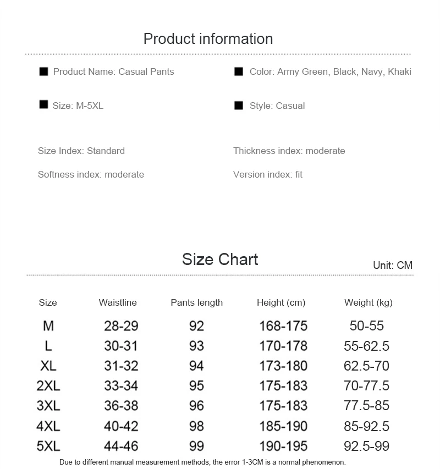
Task: Select the Unit: CM label
Action: click(392, 266)
